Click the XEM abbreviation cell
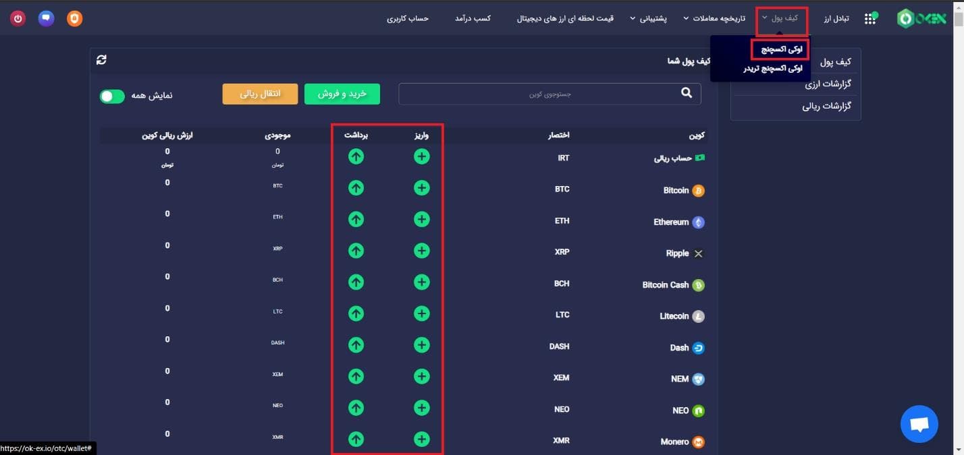This screenshot has height=455, width=964. [561, 378]
